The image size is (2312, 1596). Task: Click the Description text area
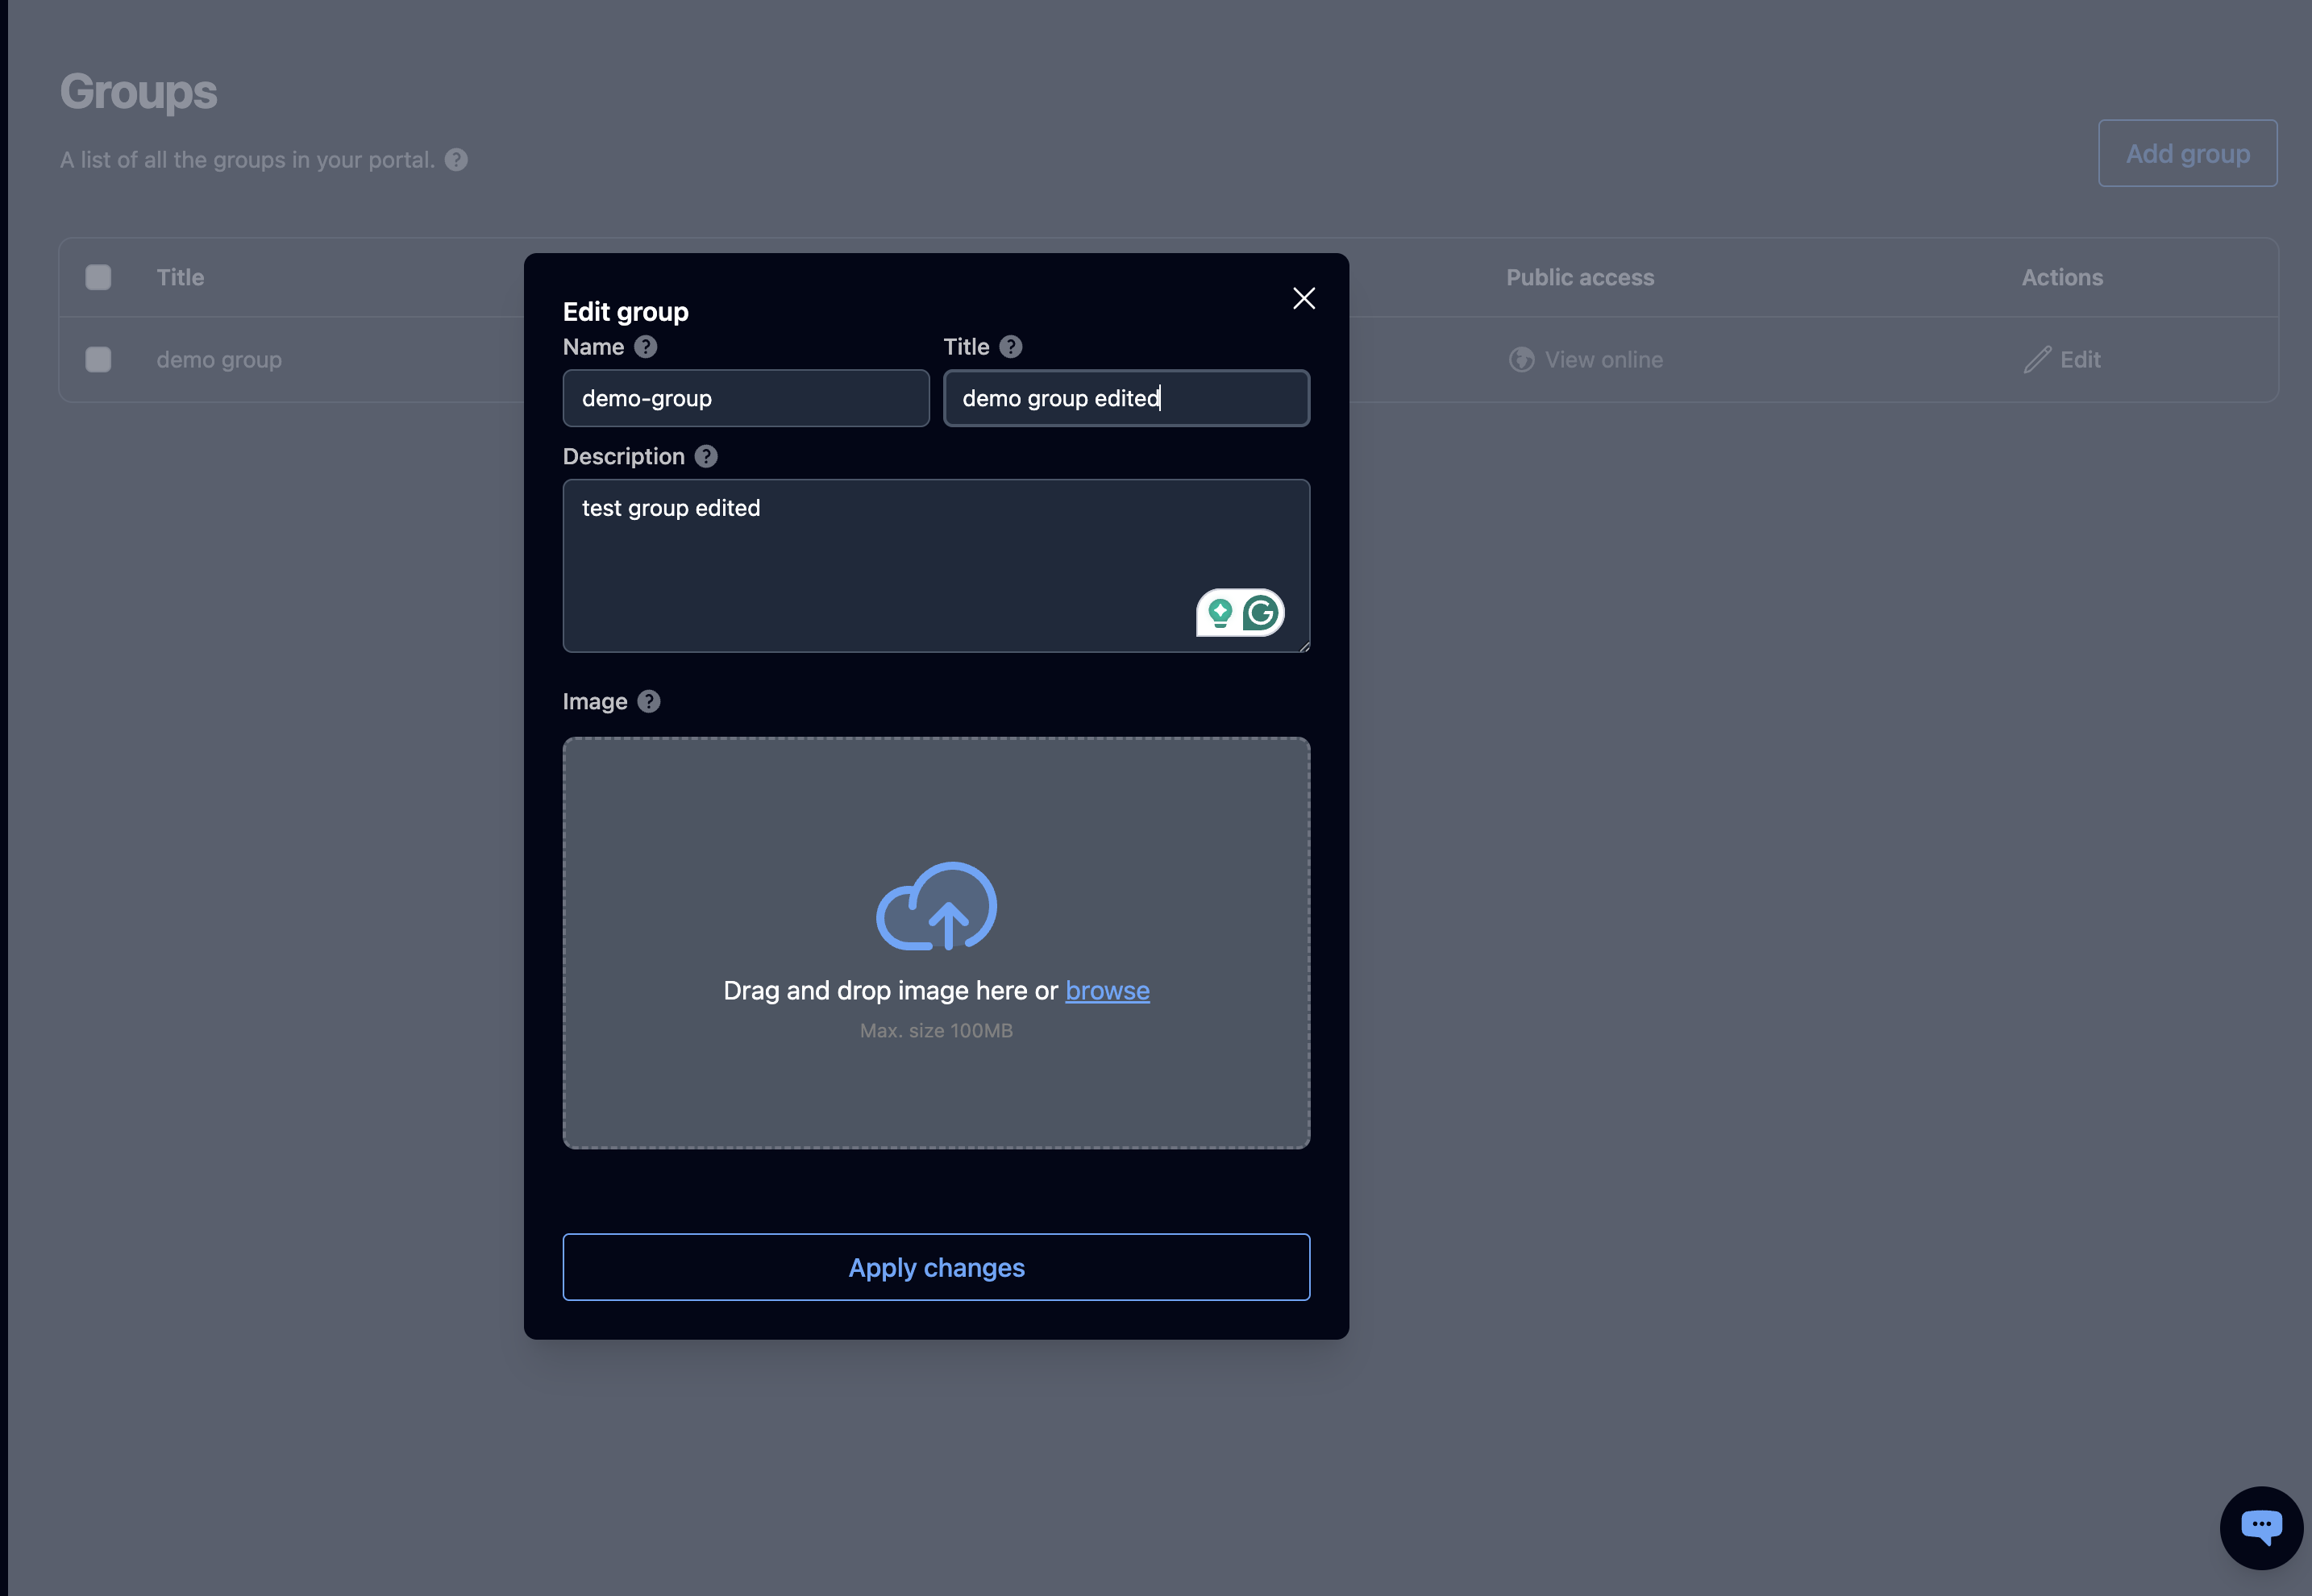936,566
